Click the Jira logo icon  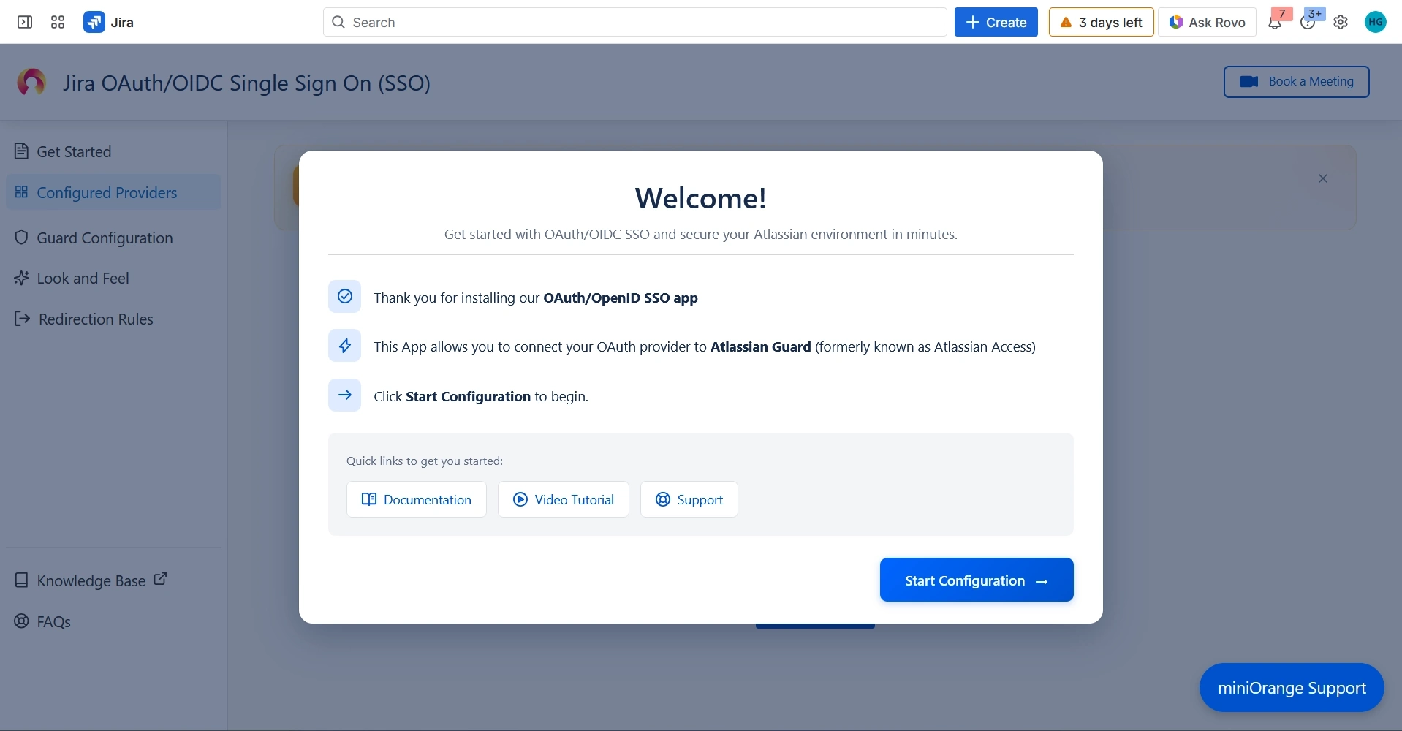(94, 22)
